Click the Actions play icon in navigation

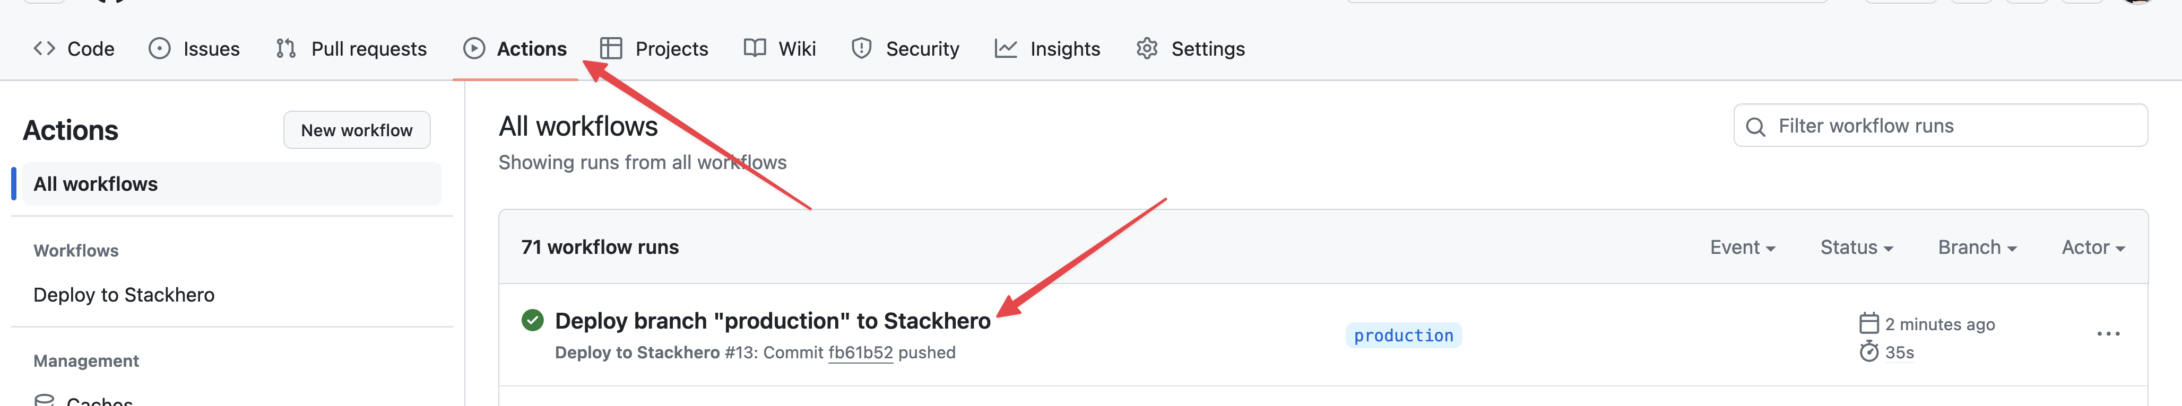click(474, 48)
